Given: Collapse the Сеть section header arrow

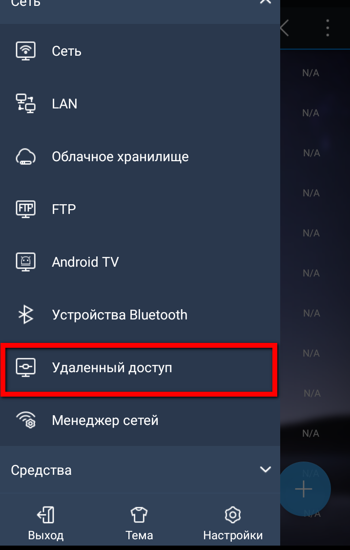Looking at the screenshot, I should click(x=266, y=2).
